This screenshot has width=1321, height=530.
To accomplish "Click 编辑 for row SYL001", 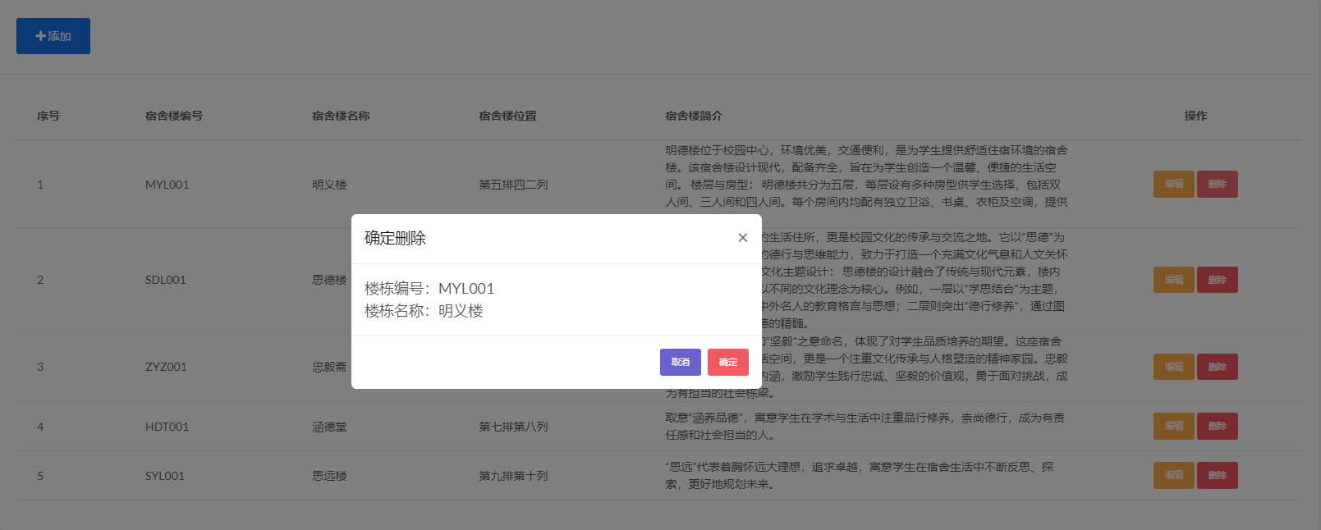I will 1174,475.
